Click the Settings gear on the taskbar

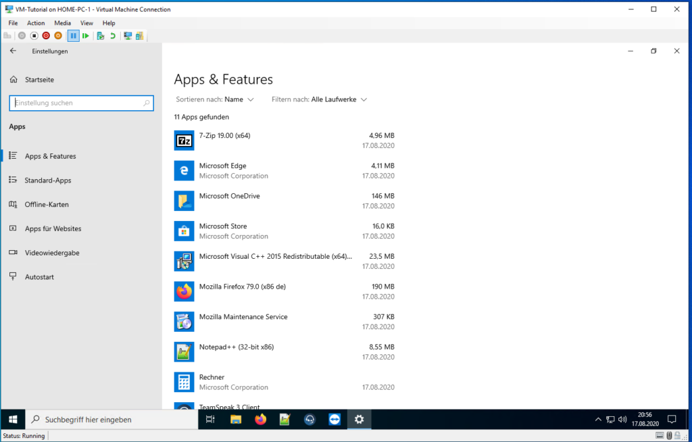[360, 420]
